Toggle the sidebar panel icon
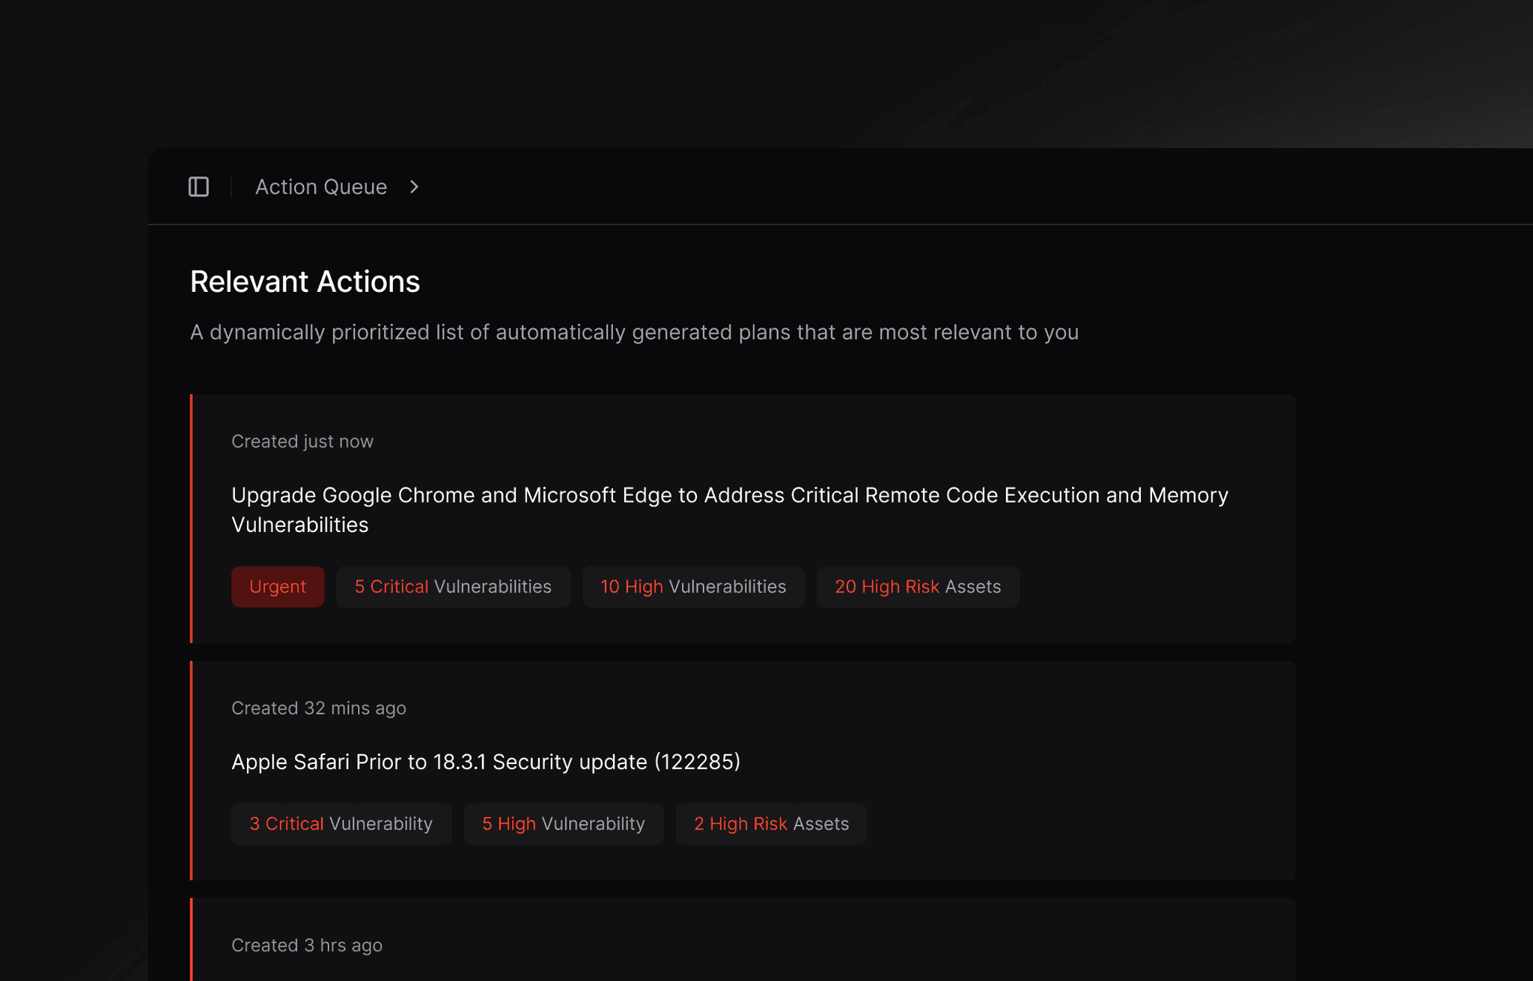This screenshot has height=981, width=1533. point(198,187)
